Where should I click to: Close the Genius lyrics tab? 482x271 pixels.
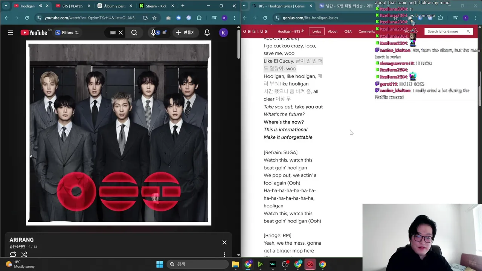[311, 6]
